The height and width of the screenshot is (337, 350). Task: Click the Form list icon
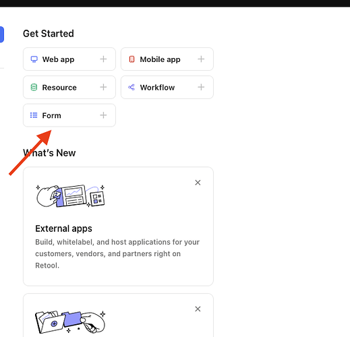[34, 115]
